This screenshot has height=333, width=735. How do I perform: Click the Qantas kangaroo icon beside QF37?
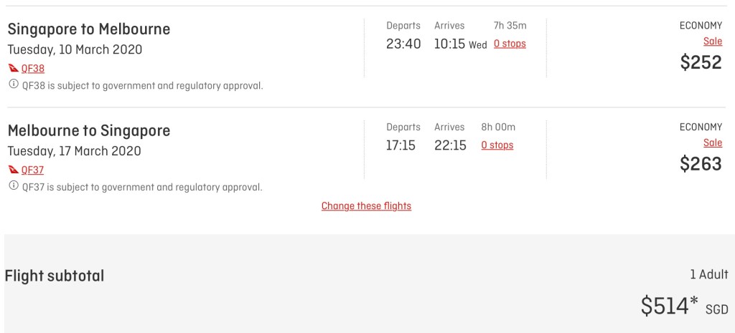coord(13,170)
